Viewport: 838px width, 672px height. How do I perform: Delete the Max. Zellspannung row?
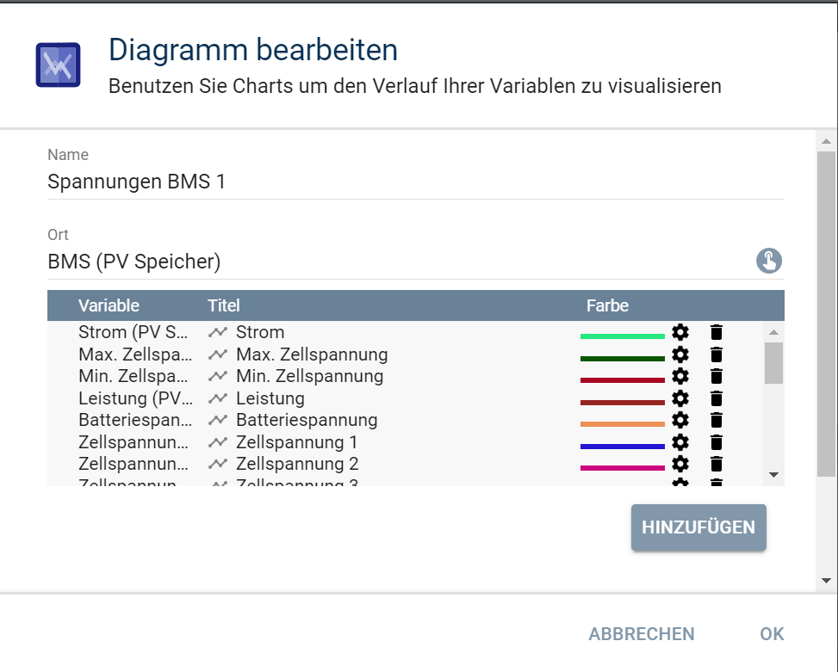click(x=717, y=354)
